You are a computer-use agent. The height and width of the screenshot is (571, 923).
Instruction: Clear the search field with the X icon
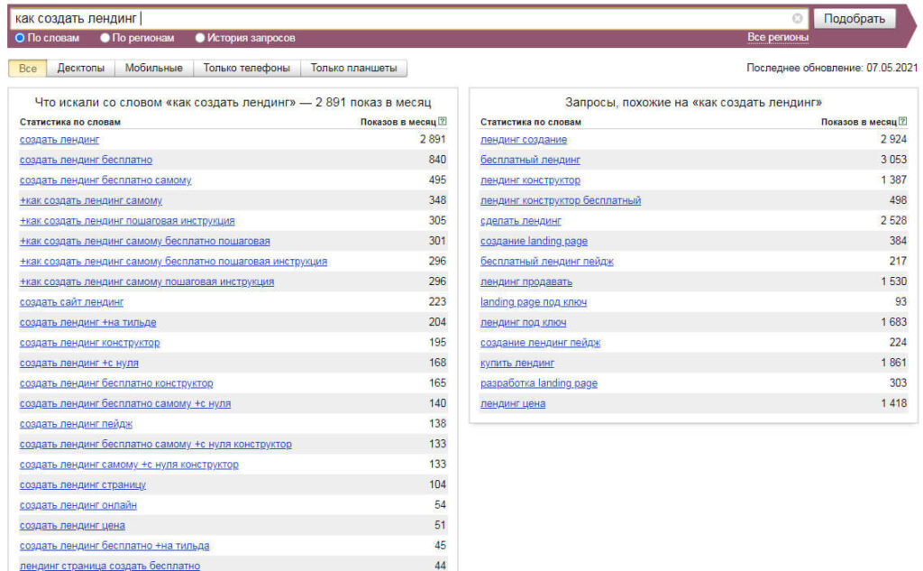(x=798, y=18)
